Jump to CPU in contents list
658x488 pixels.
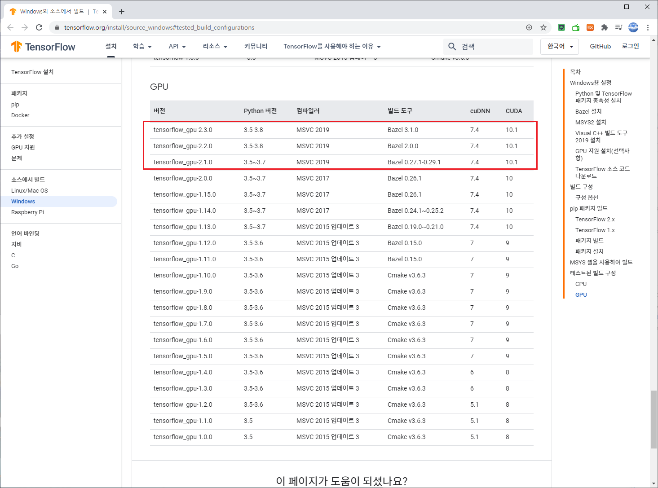coord(581,284)
